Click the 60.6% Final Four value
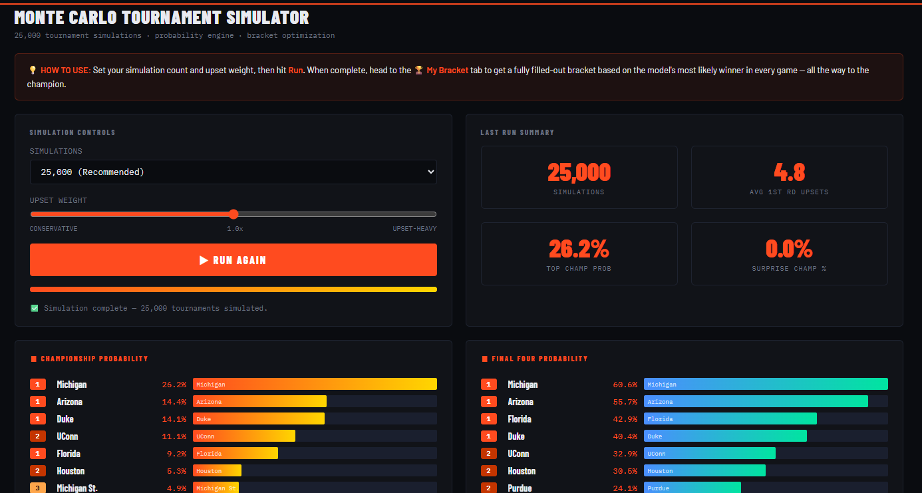The image size is (922, 493). [x=625, y=385]
